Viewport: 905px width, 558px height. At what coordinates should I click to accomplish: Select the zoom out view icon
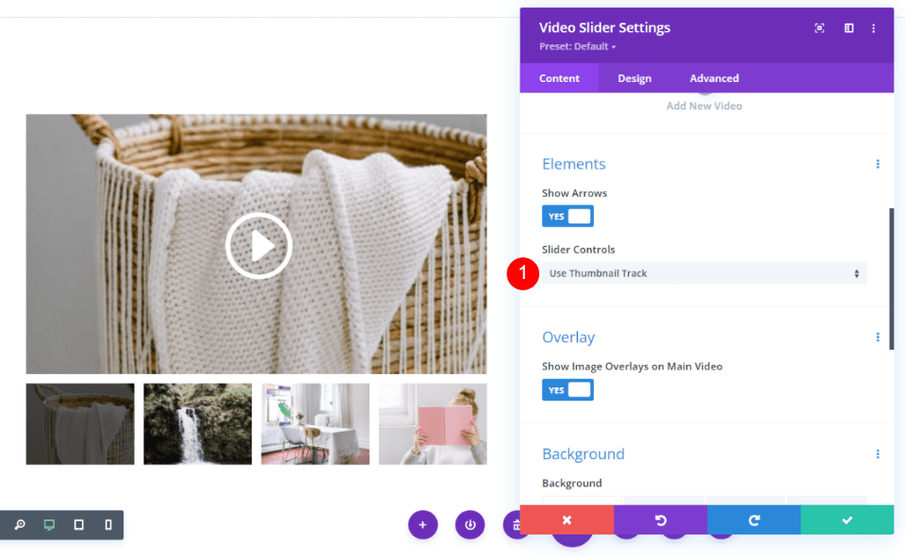click(x=21, y=525)
